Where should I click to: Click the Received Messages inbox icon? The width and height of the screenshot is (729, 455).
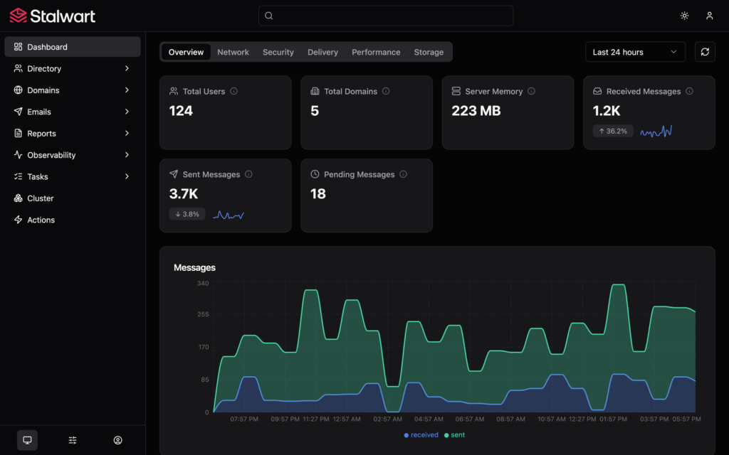[x=597, y=91]
